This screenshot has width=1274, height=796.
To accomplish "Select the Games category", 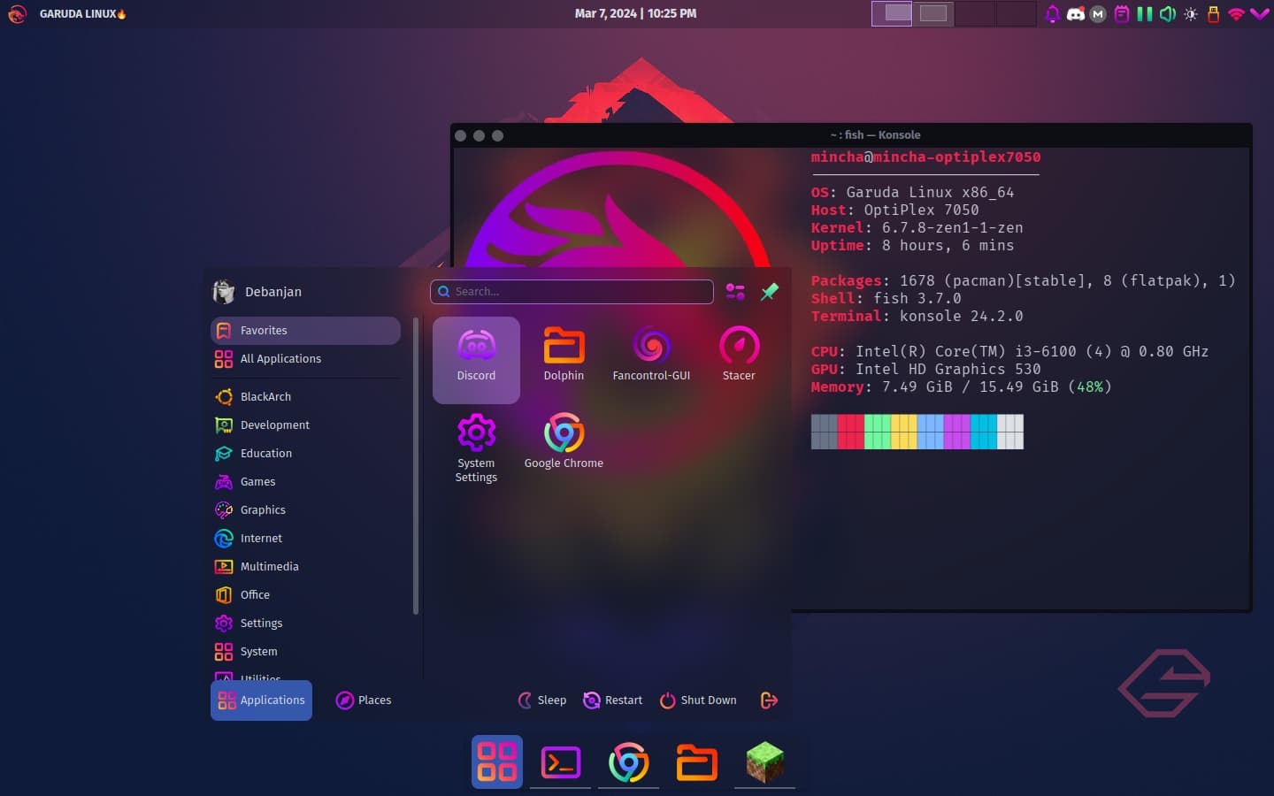I will 257,481.
